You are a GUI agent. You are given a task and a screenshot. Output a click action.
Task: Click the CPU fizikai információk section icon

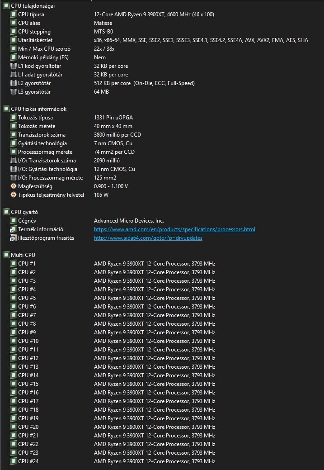(6, 109)
